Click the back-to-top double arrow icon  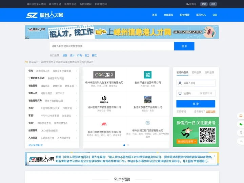[241, 141]
